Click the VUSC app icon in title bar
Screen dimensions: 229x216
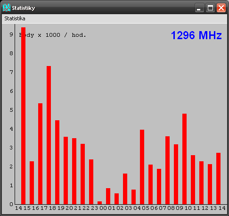pyautogui.click(x=7, y=8)
